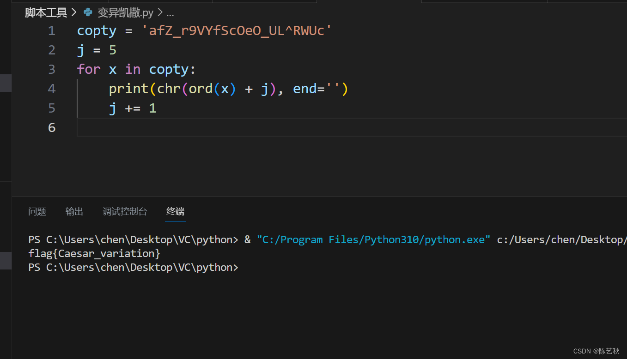
Task: Place cursor on empty line 6
Action: pyautogui.click(x=351, y=128)
